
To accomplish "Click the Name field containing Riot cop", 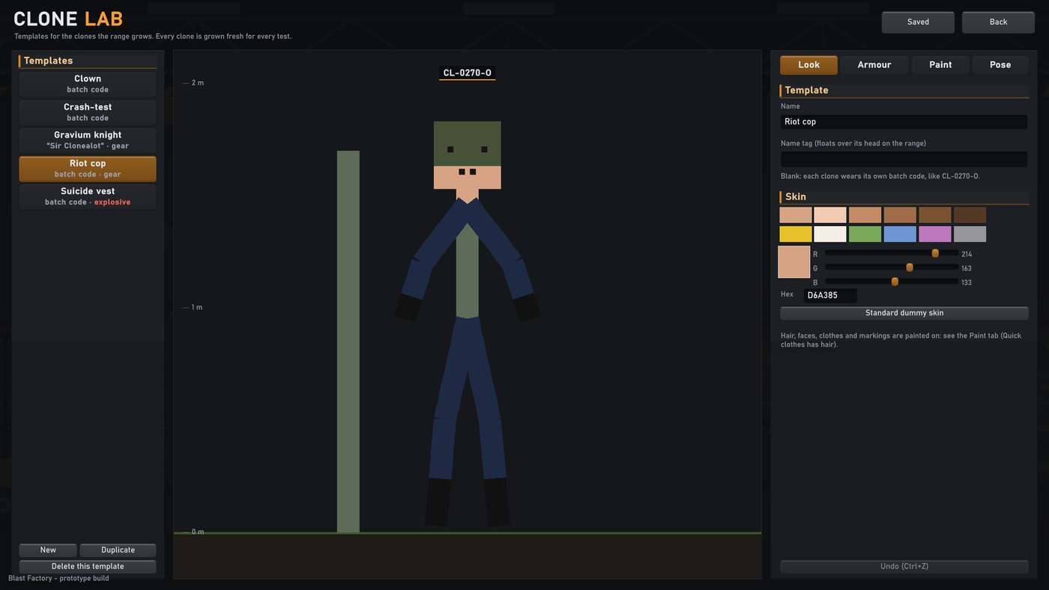I will (904, 122).
